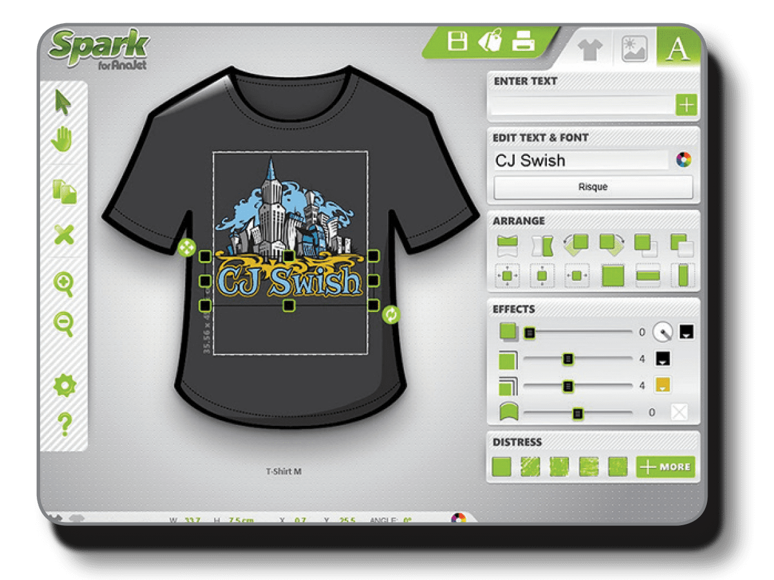
Task: Activate the hand pan tool
Action: (61, 139)
